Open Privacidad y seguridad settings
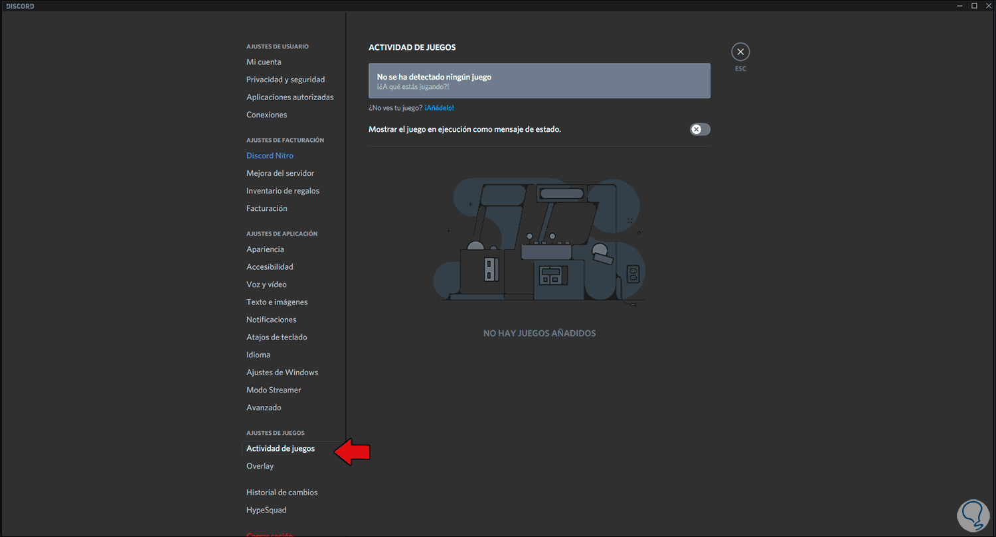 pos(286,80)
